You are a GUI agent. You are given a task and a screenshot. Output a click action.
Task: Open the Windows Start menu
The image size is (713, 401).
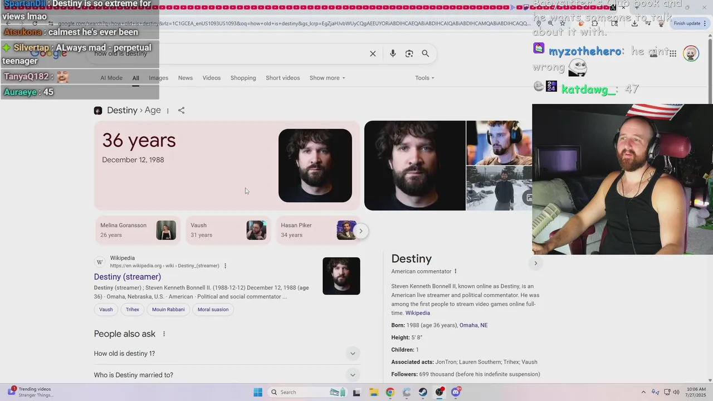pos(257,392)
